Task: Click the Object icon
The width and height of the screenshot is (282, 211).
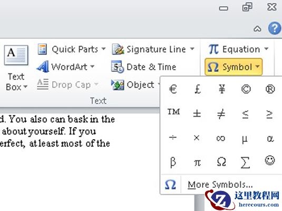Action: tap(118, 84)
